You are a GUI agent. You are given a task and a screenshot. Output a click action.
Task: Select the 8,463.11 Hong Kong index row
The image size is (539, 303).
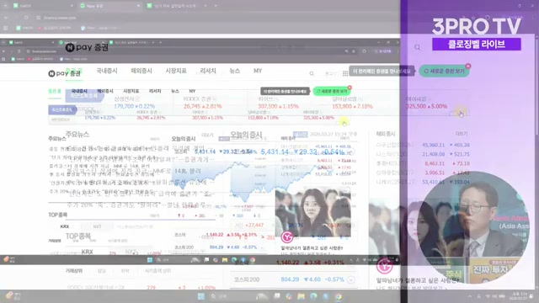tap(423, 163)
